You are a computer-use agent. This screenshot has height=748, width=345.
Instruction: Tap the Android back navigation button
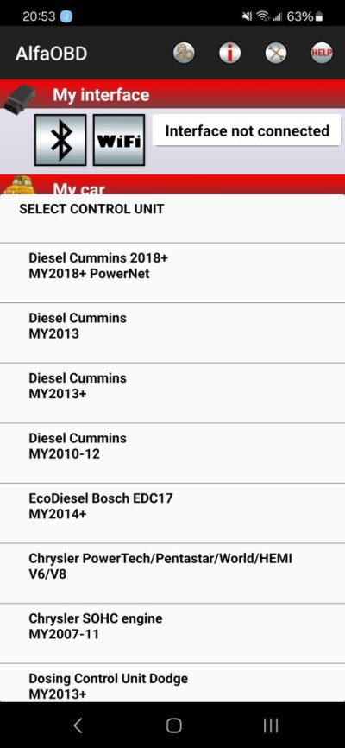pyautogui.click(x=78, y=726)
